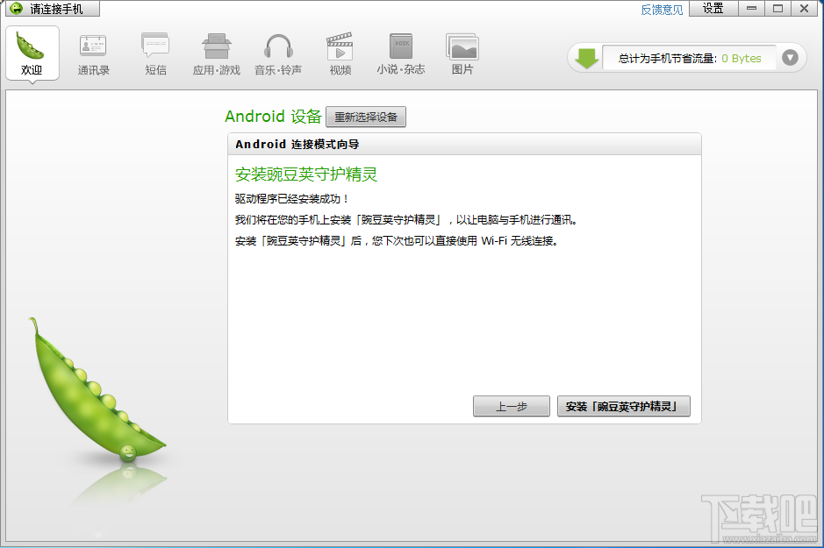Open the 视频 video section
Screen dimensions: 824x548
(340, 54)
